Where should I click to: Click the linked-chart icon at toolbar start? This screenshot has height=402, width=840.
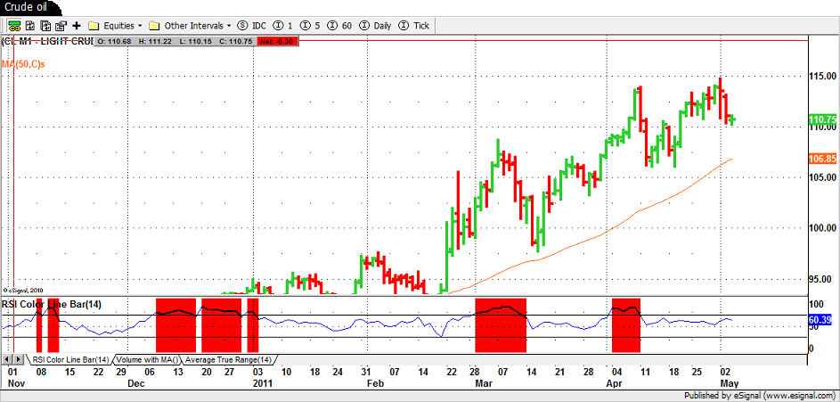click(x=12, y=26)
